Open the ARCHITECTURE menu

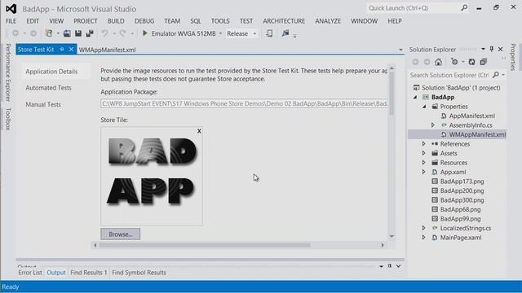pyautogui.click(x=284, y=21)
